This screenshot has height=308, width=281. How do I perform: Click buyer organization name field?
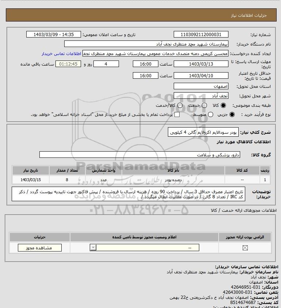tap(146, 44)
